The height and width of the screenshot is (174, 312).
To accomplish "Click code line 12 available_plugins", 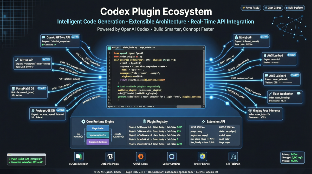I will tap(140, 90).
